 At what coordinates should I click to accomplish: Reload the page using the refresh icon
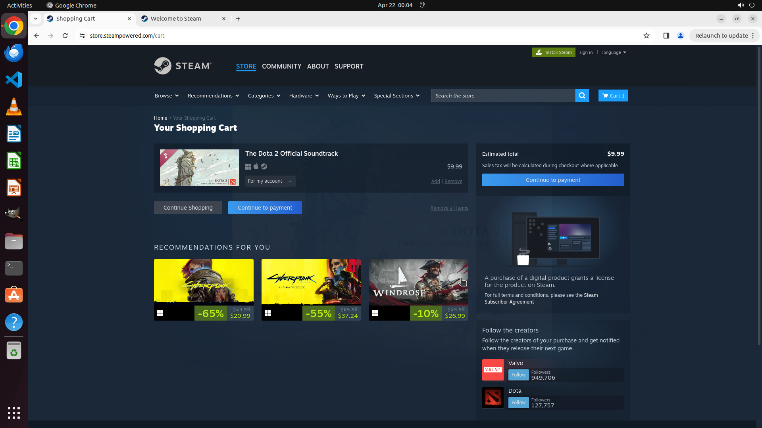click(65, 36)
